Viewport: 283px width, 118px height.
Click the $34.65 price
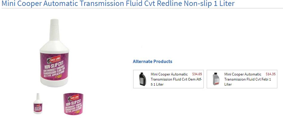click(197, 74)
